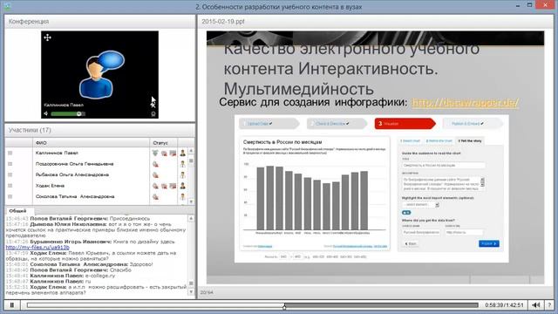Tick the checkbox next to Рыбакова Ольга Александровна

click(x=10, y=174)
